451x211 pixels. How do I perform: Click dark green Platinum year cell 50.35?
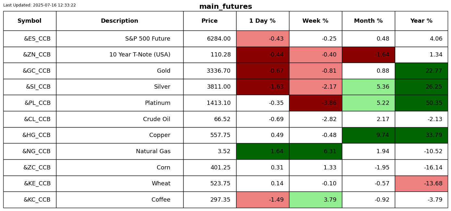coord(421,103)
